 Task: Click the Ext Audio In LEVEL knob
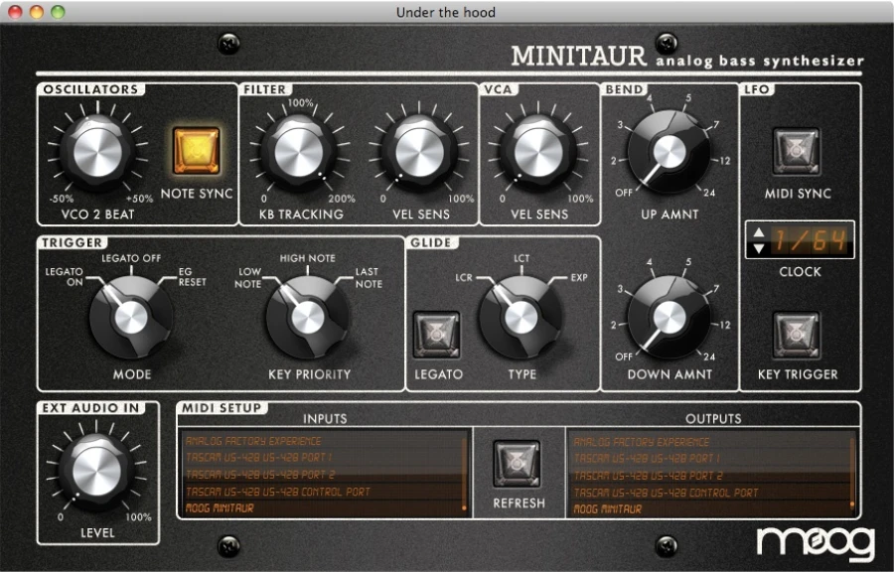97,472
